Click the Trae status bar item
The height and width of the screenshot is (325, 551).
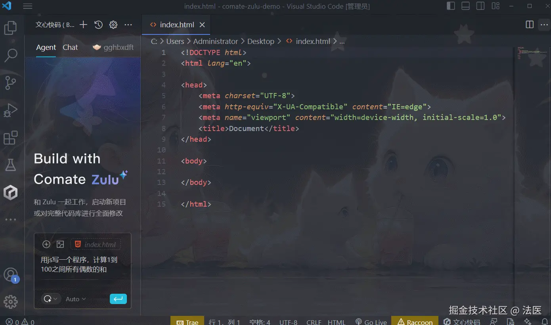click(x=187, y=322)
